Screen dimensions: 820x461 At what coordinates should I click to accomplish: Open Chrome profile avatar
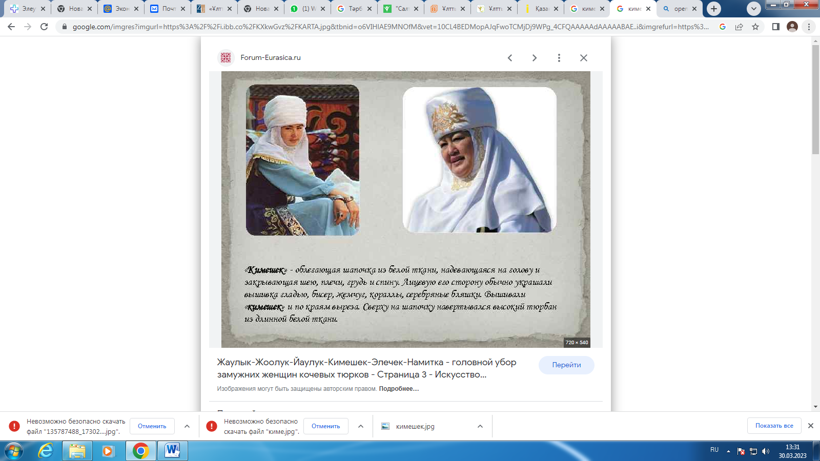[792, 27]
